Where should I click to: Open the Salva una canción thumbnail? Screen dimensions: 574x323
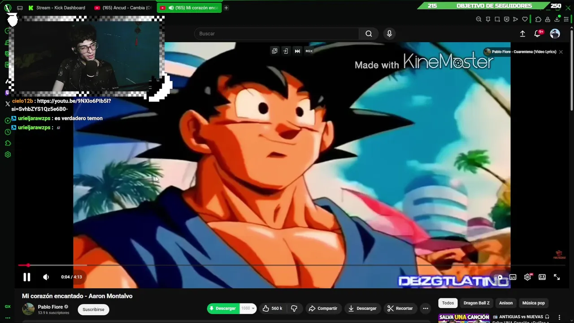(464, 318)
